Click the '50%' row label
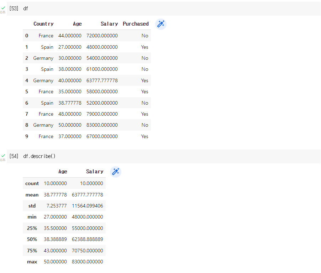Viewport: 321px width, 273px height. click(32, 240)
